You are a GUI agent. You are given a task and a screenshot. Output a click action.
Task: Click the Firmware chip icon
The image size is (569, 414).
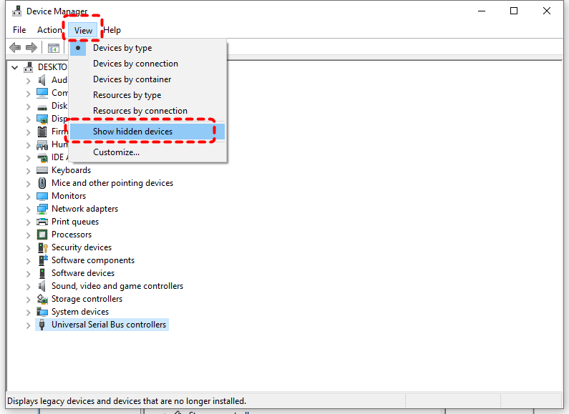point(42,132)
